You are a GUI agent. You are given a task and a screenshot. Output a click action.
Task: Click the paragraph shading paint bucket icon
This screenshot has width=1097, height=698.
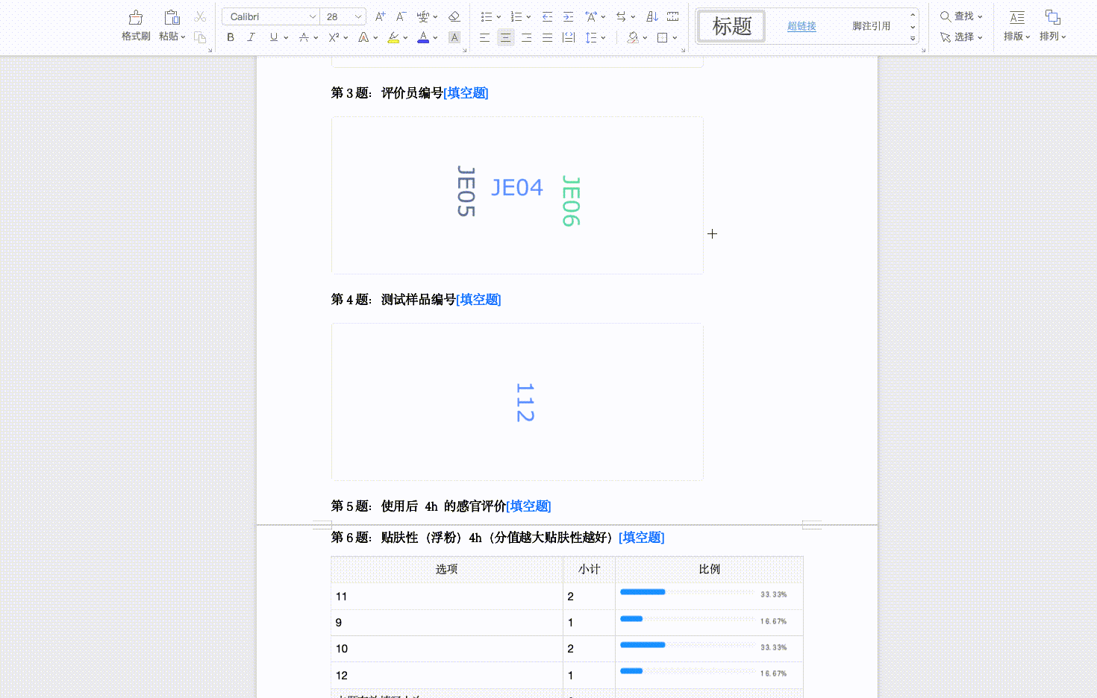[633, 37]
